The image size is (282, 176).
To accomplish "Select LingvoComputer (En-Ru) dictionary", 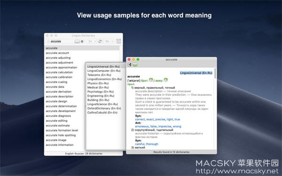I will point(104,71).
